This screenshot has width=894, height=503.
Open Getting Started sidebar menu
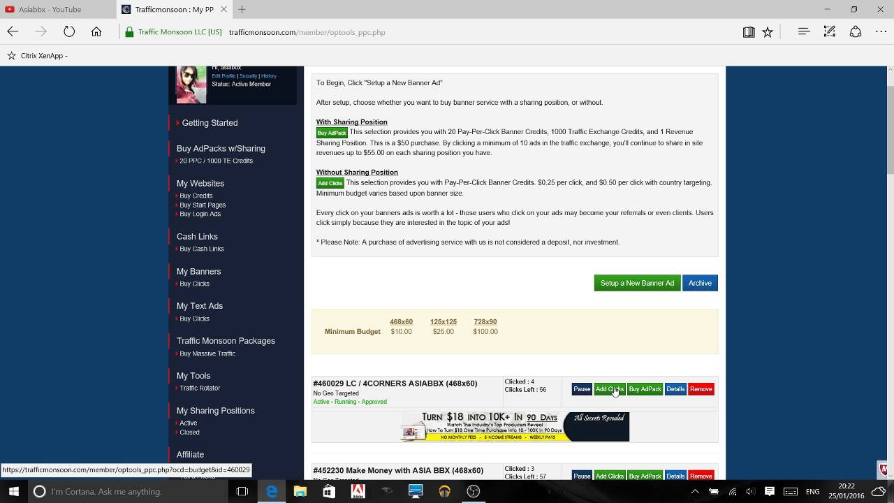coord(210,122)
